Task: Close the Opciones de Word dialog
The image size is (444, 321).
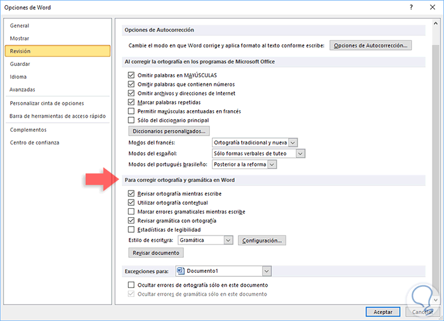Action: point(433,8)
